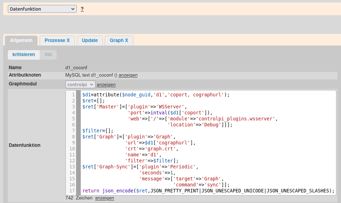Open the controlpi Graphmodul dropdown
The width and height of the screenshot is (341, 203).
(x=80, y=84)
